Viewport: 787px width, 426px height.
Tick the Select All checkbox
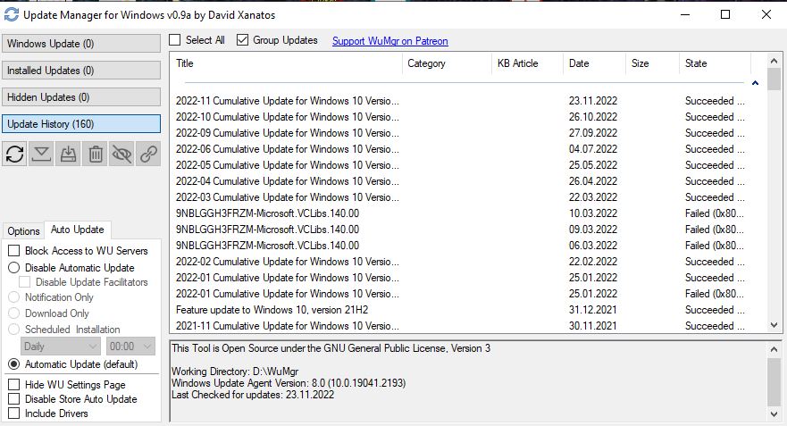(175, 40)
